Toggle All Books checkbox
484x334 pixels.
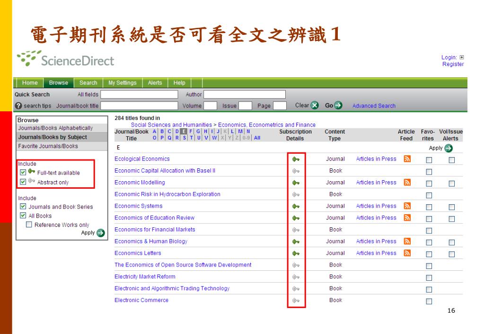click(x=23, y=216)
